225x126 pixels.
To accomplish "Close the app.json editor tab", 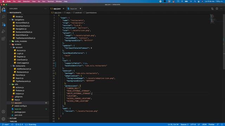I will pos(63,9).
